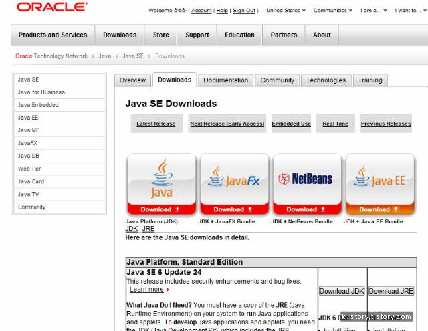Click the Download JDK button
428x331 pixels.
(342, 291)
